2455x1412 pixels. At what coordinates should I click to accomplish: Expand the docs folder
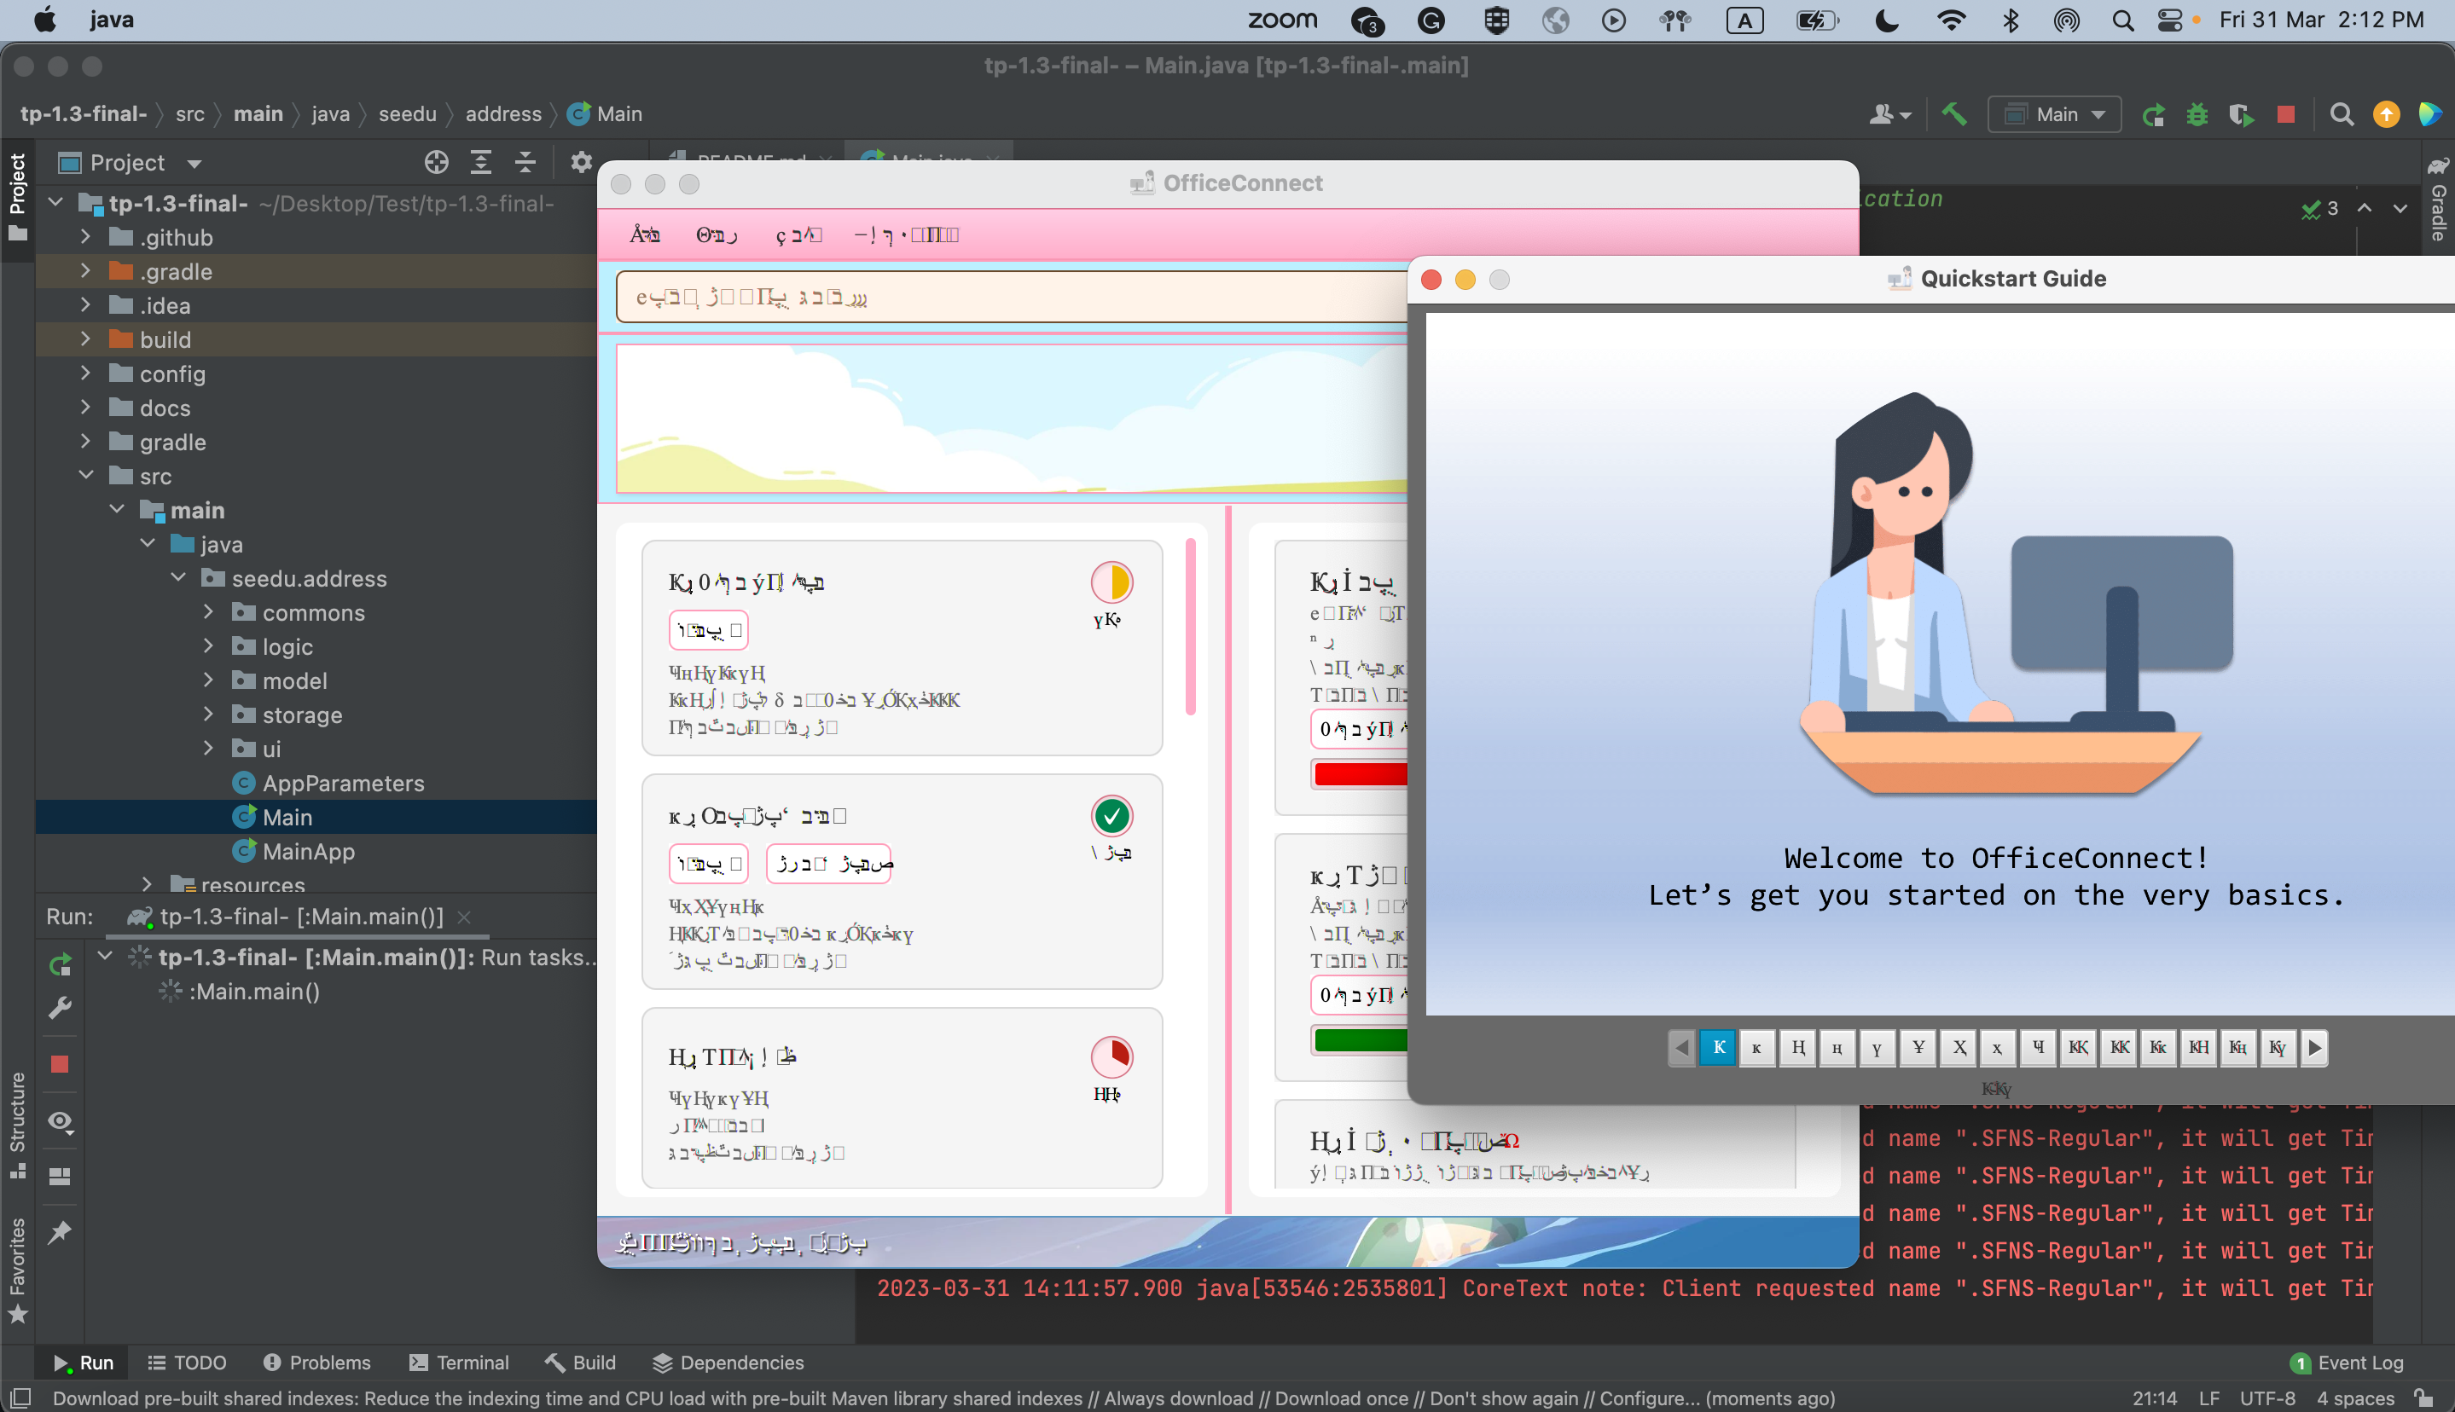click(x=85, y=408)
